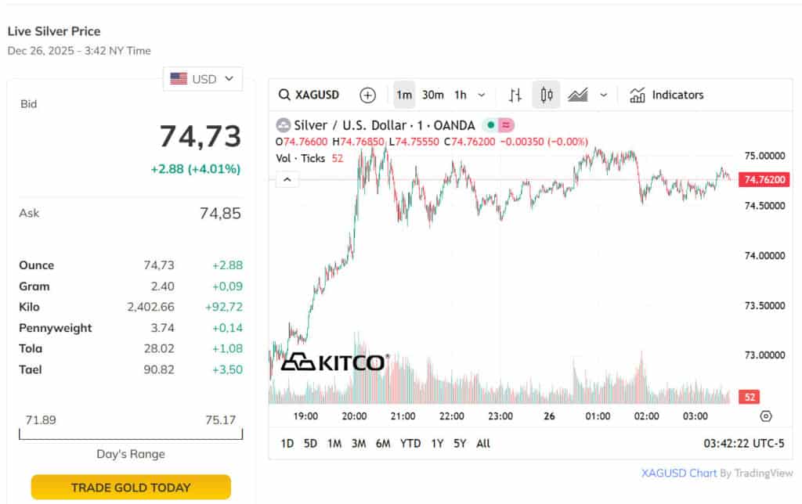Click the Silver symbol logo icon
The width and height of the screenshot is (802, 504).
tap(284, 125)
